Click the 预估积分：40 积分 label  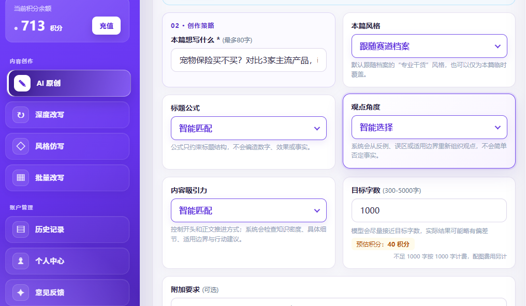pos(383,244)
